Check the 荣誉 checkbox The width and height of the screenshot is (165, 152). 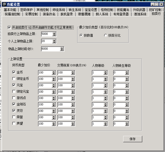[14, 117]
